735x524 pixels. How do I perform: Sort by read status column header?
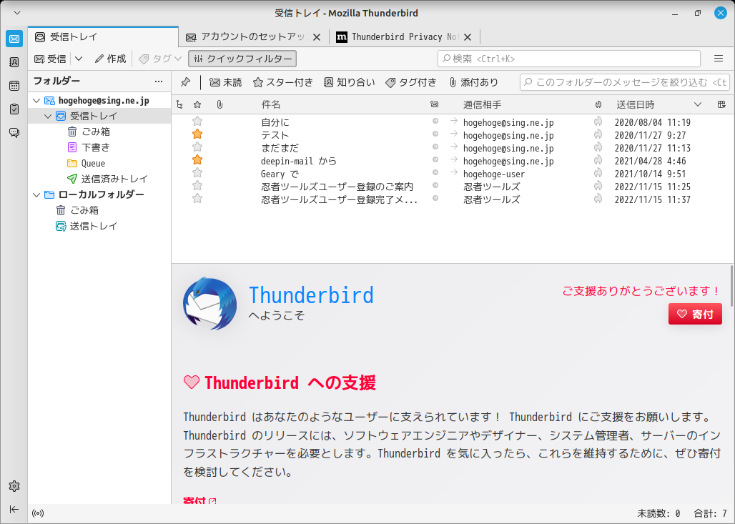[435, 104]
